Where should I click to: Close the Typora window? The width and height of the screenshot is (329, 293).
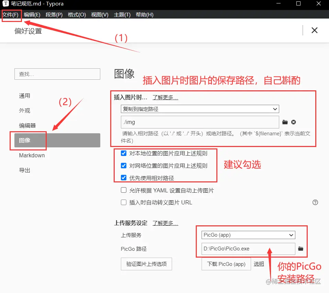(318, 3)
